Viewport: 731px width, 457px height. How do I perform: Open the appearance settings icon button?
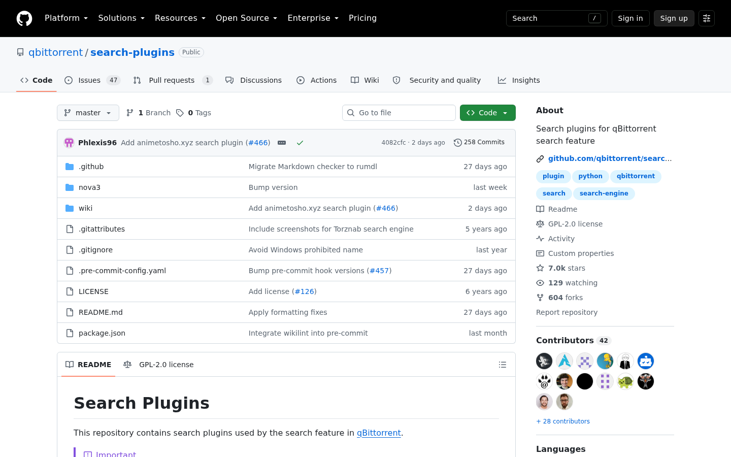[707, 18]
